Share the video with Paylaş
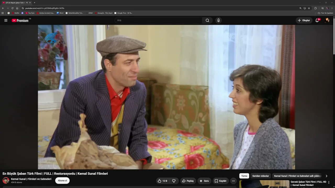The height and width of the screenshot is (188, 335). pyautogui.click(x=188, y=181)
